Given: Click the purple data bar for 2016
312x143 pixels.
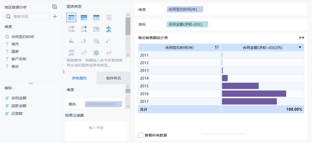Looking at the screenshot, I should click(254, 94).
